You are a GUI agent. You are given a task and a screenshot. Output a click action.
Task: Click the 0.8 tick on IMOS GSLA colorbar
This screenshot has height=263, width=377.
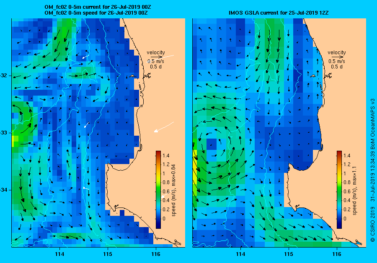[x=347, y=182]
